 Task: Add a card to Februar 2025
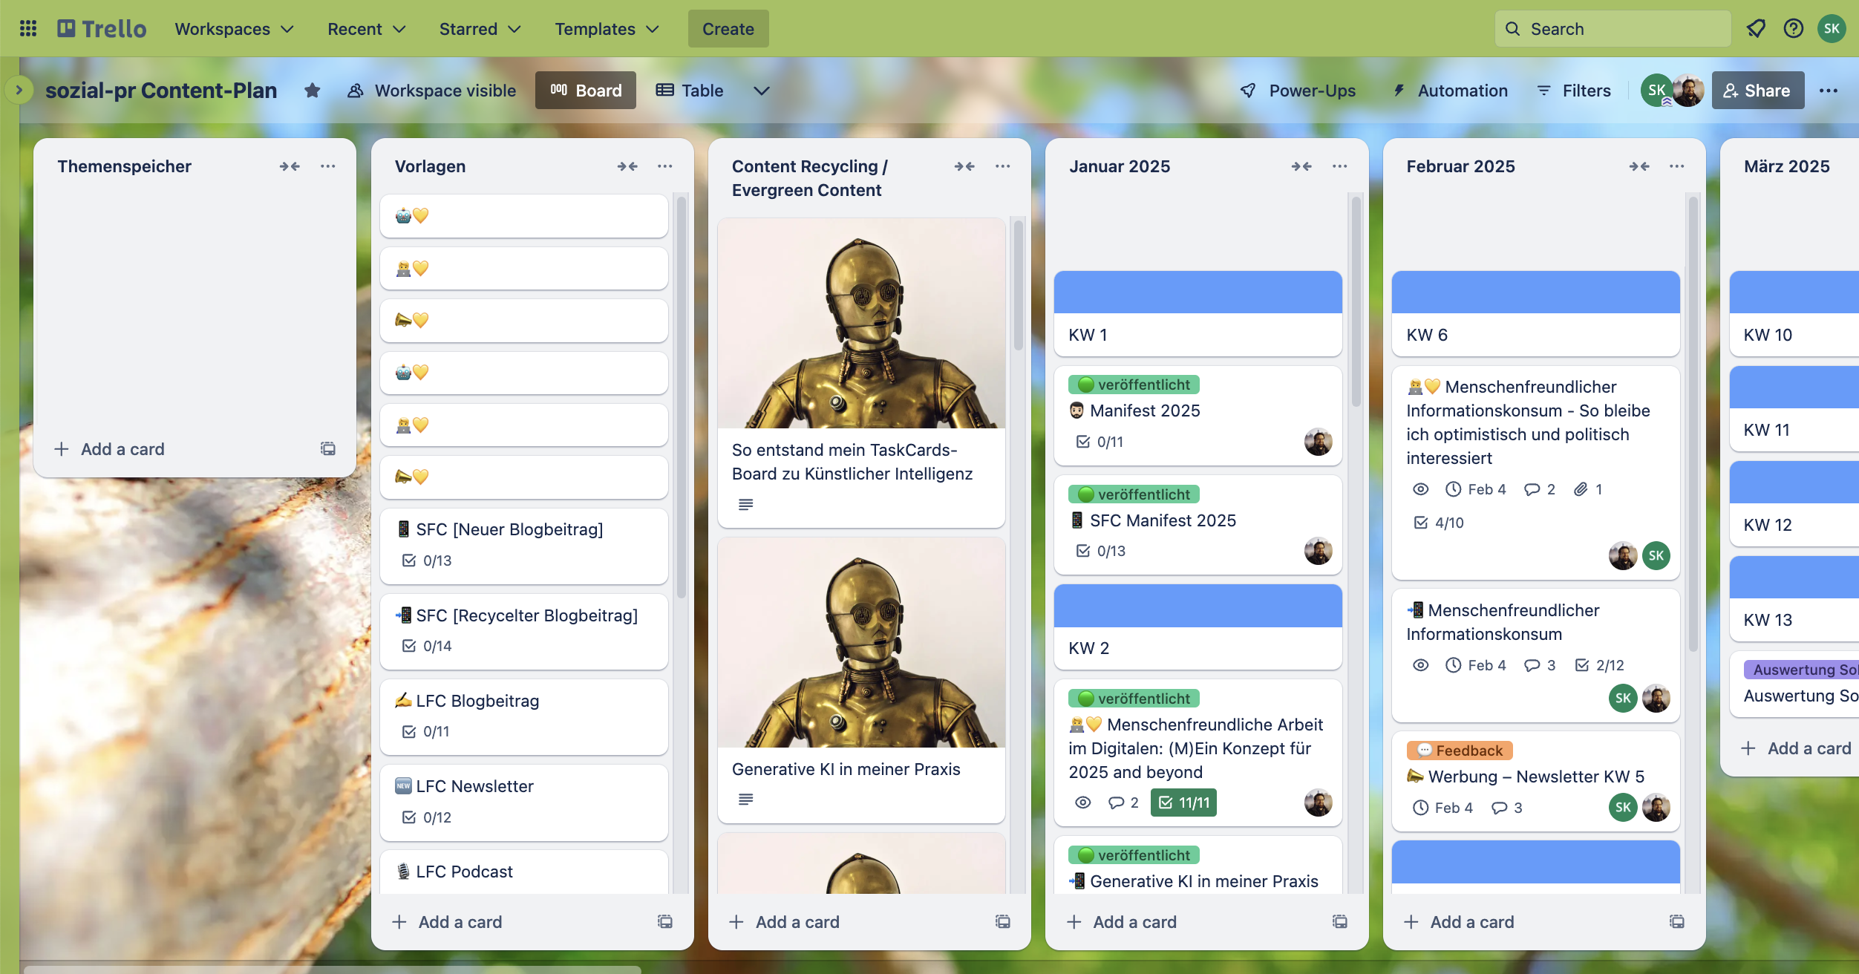(1458, 921)
